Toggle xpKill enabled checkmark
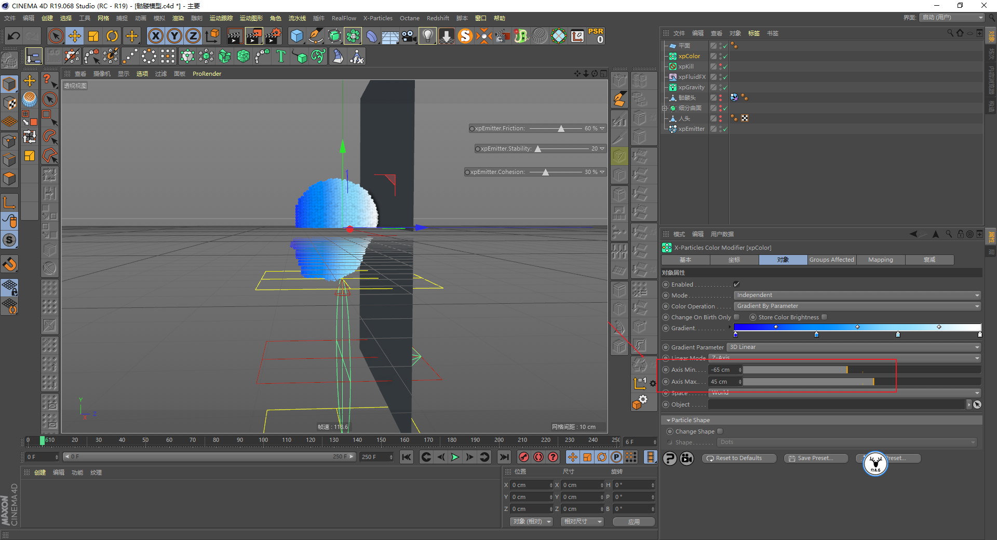 pos(725,66)
